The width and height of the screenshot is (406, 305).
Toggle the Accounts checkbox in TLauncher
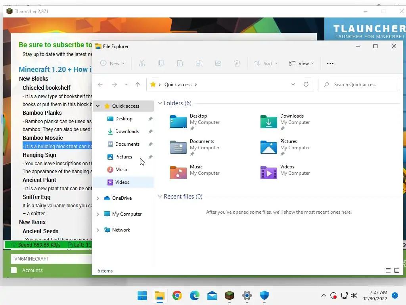14,270
